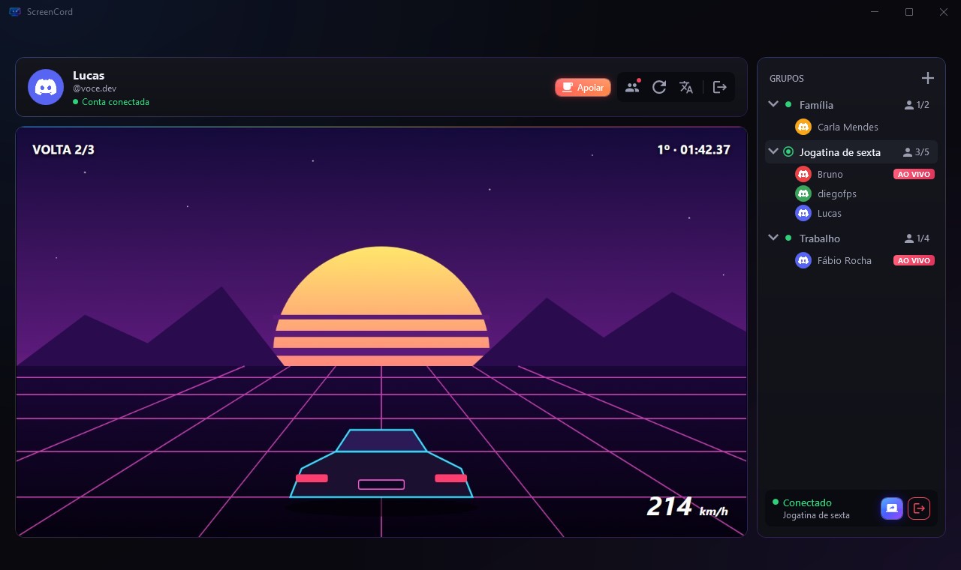Click Bruno's red avatar icon
Image resolution: width=961 pixels, height=570 pixels.
[803, 174]
